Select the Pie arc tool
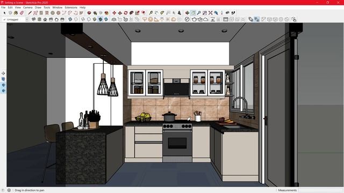 tap(81, 13)
